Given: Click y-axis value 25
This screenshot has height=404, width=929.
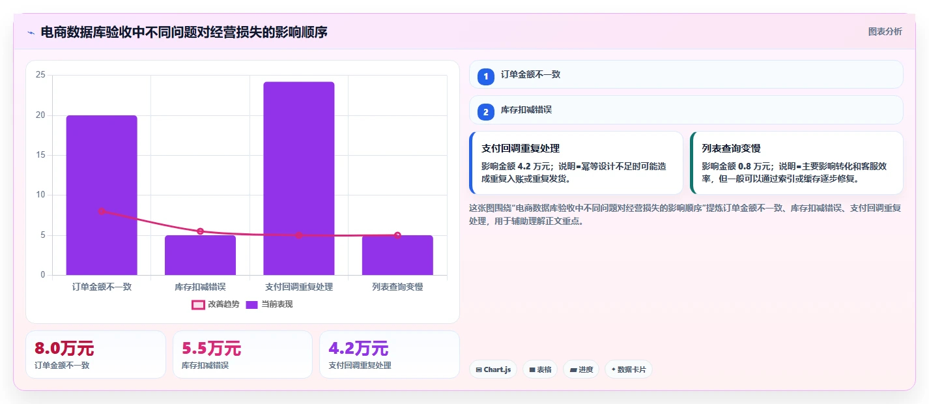Looking at the screenshot, I should point(40,75).
